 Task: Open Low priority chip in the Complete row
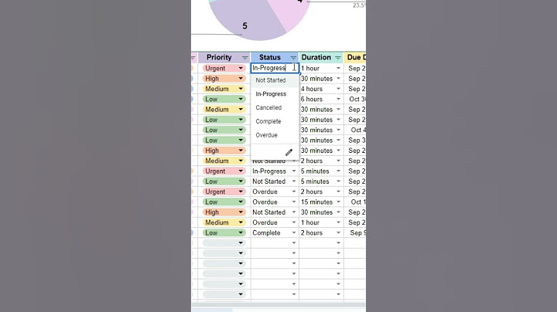pyautogui.click(x=224, y=232)
